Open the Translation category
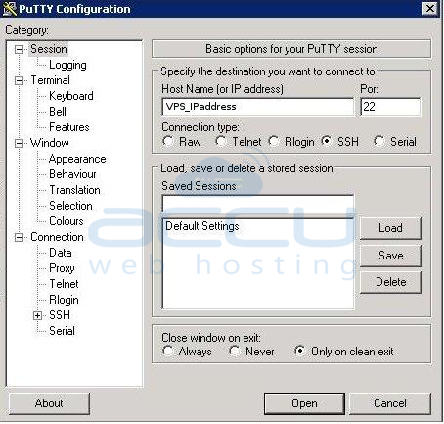The image size is (444, 424). coord(74,190)
